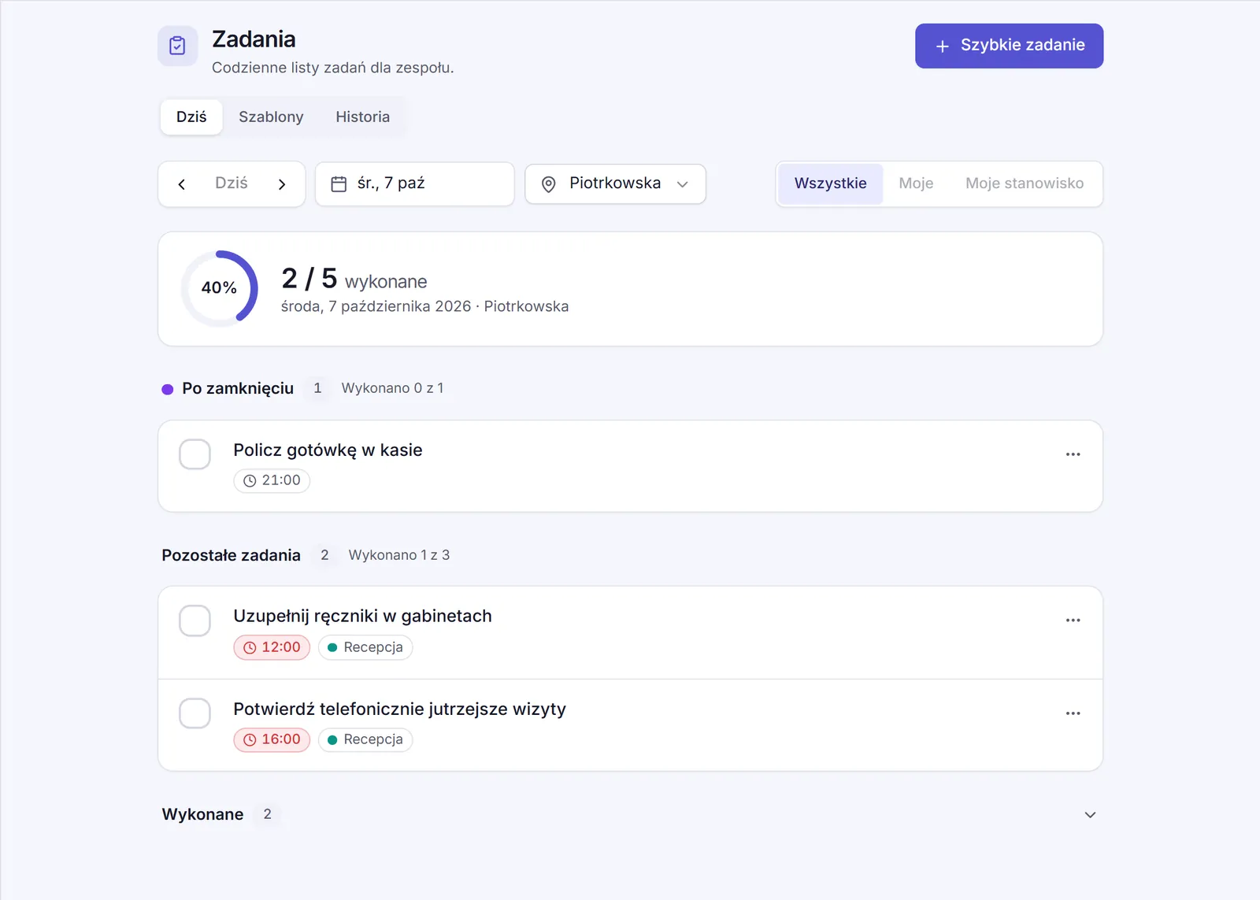The height and width of the screenshot is (900, 1260).
Task: Open the Szablony tab
Action: point(271,117)
